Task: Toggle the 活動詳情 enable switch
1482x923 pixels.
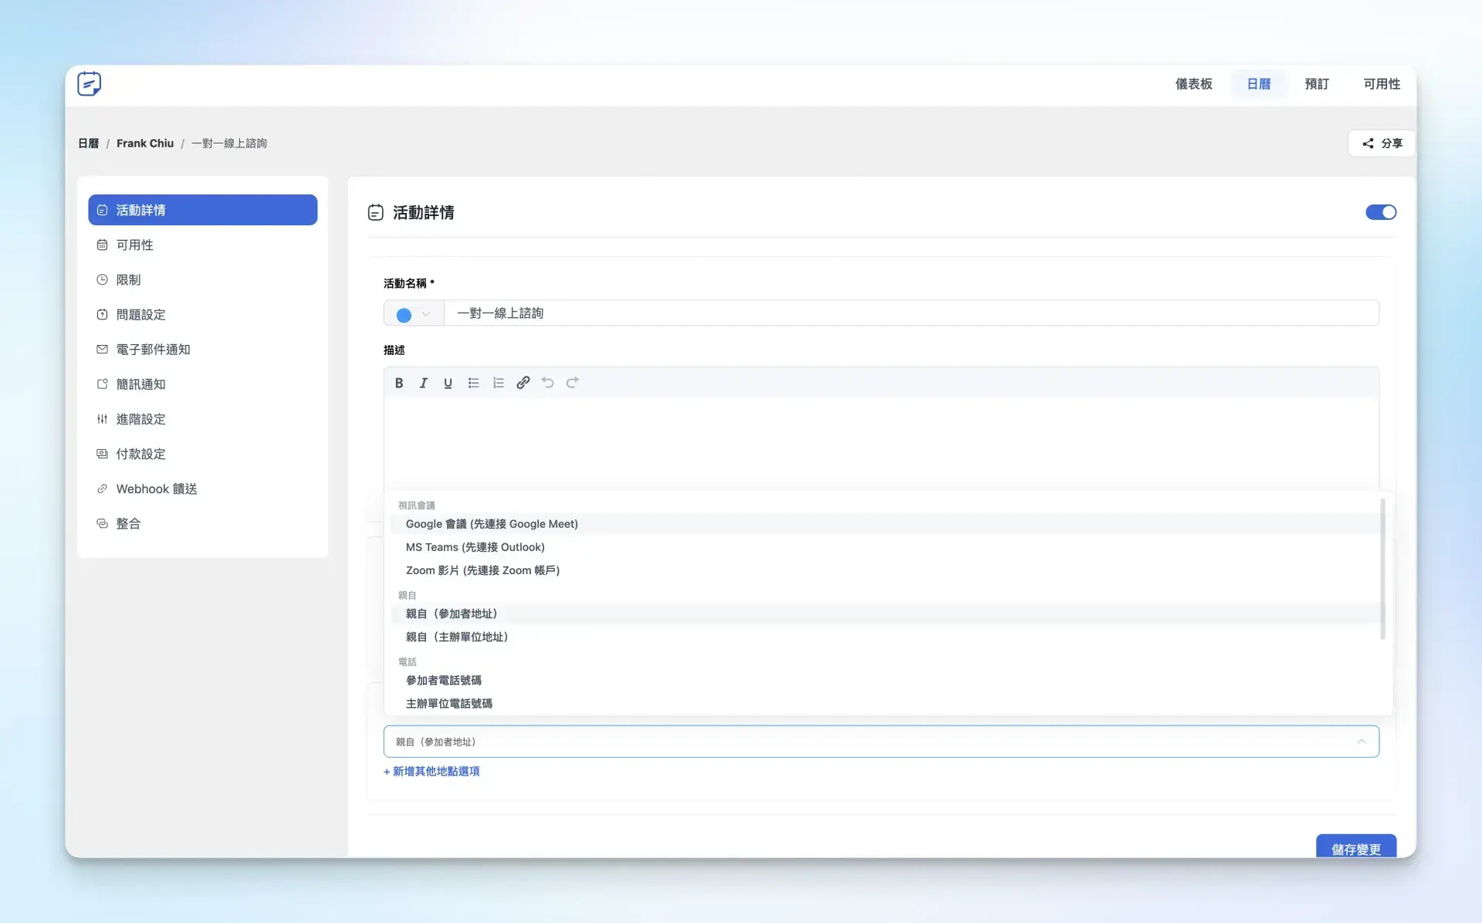Action: click(x=1380, y=212)
